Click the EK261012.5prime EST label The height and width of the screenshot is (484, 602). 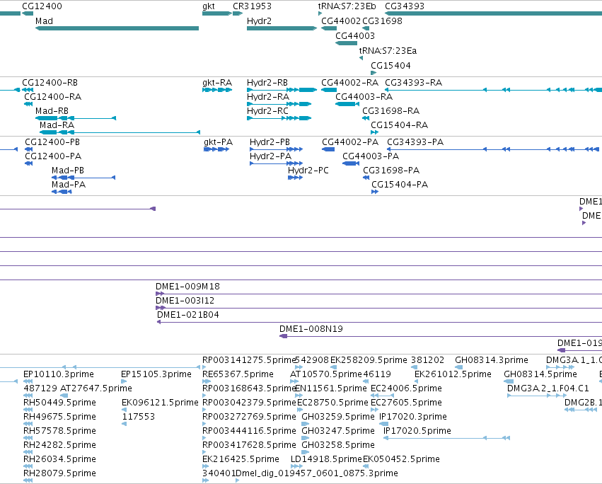point(453,374)
